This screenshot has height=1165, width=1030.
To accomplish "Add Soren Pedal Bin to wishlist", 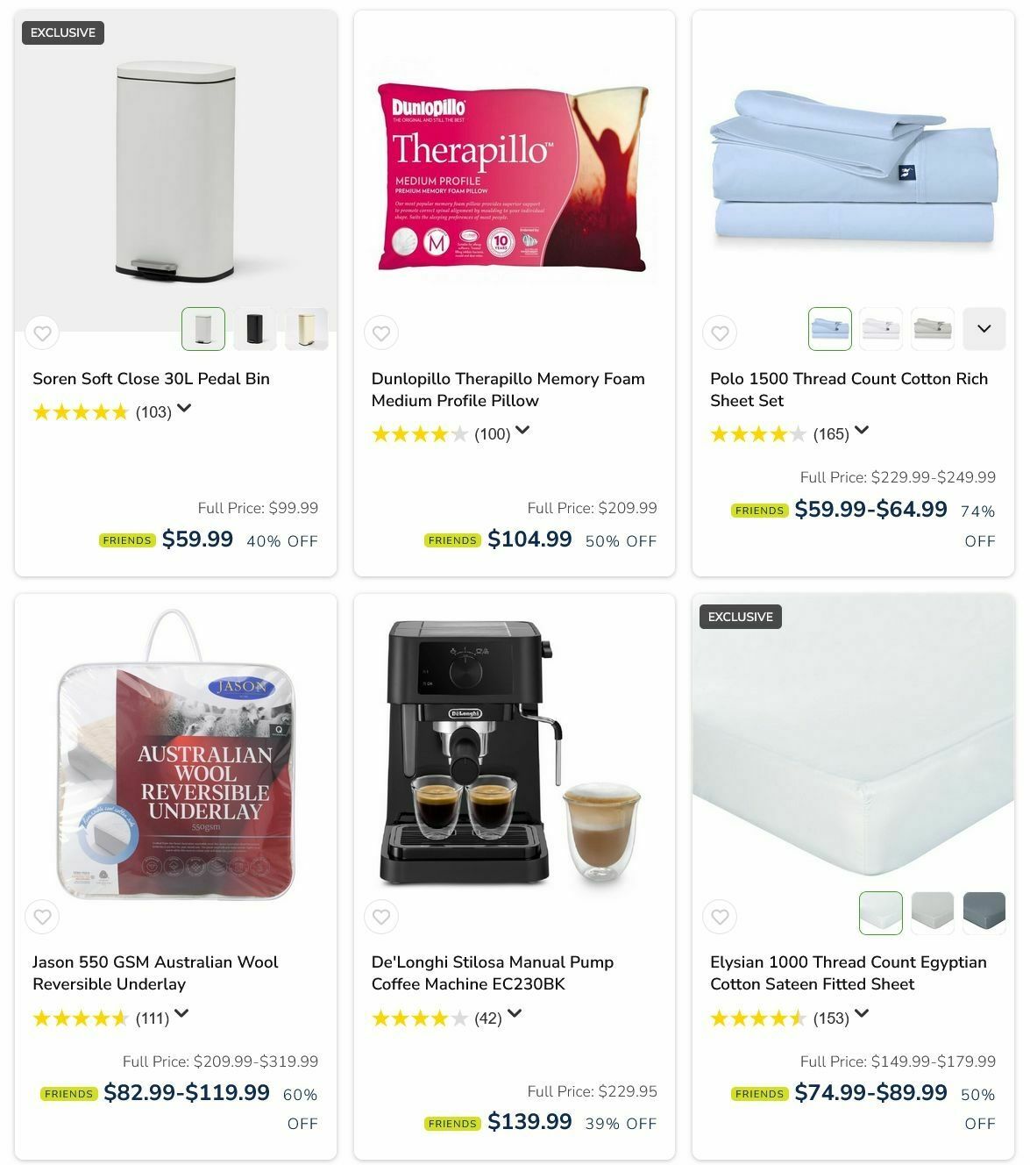I will 42,332.
